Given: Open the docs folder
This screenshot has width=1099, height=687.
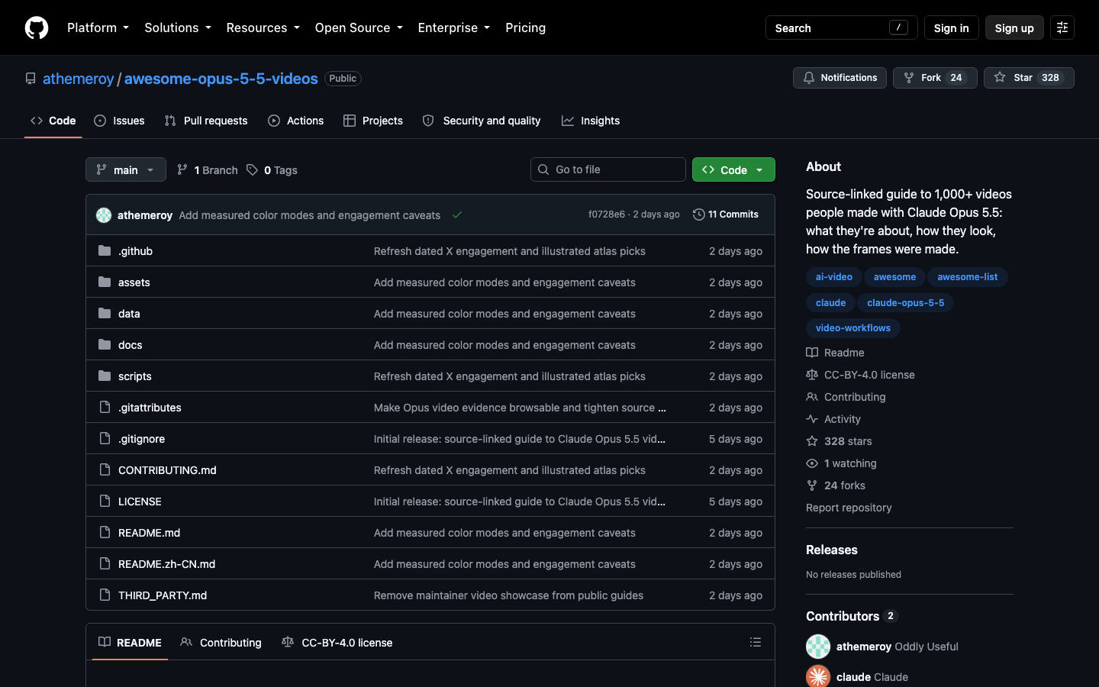Looking at the screenshot, I should [130, 345].
